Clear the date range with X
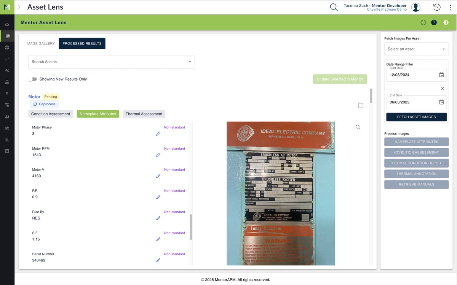Viewport: 457px width, 285px height. [x=443, y=89]
